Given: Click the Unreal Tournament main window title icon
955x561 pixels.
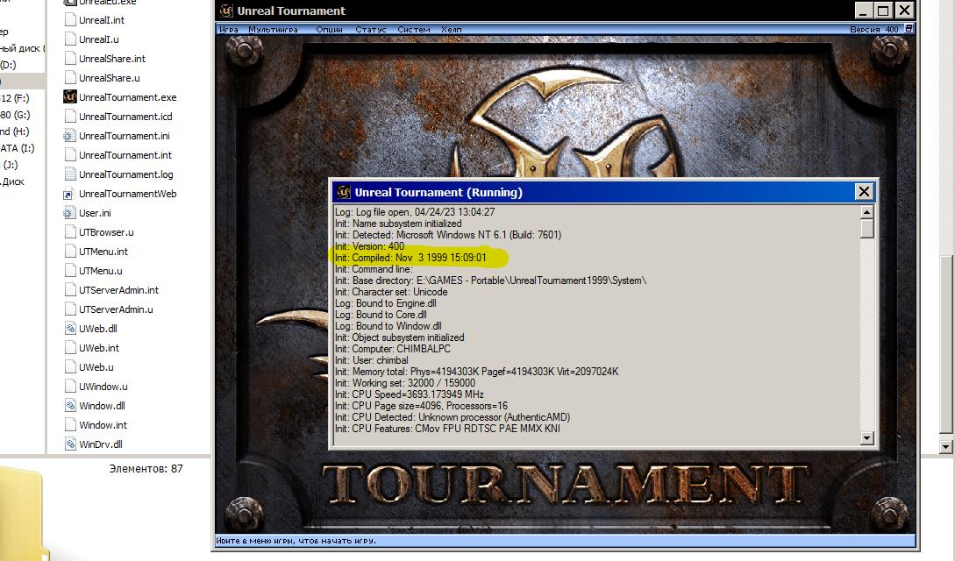Looking at the screenshot, I should click(x=226, y=11).
